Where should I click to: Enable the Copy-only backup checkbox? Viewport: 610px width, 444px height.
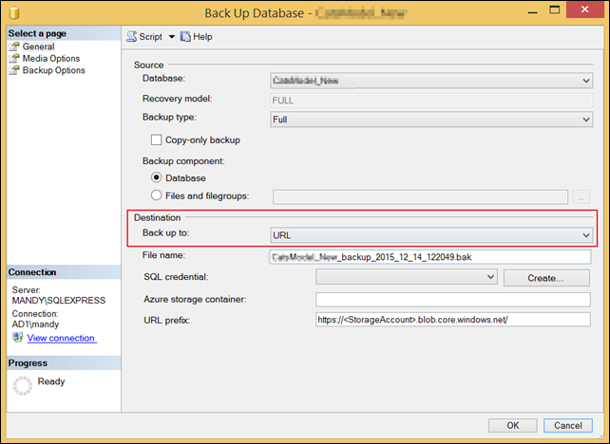[x=156, y=139]
